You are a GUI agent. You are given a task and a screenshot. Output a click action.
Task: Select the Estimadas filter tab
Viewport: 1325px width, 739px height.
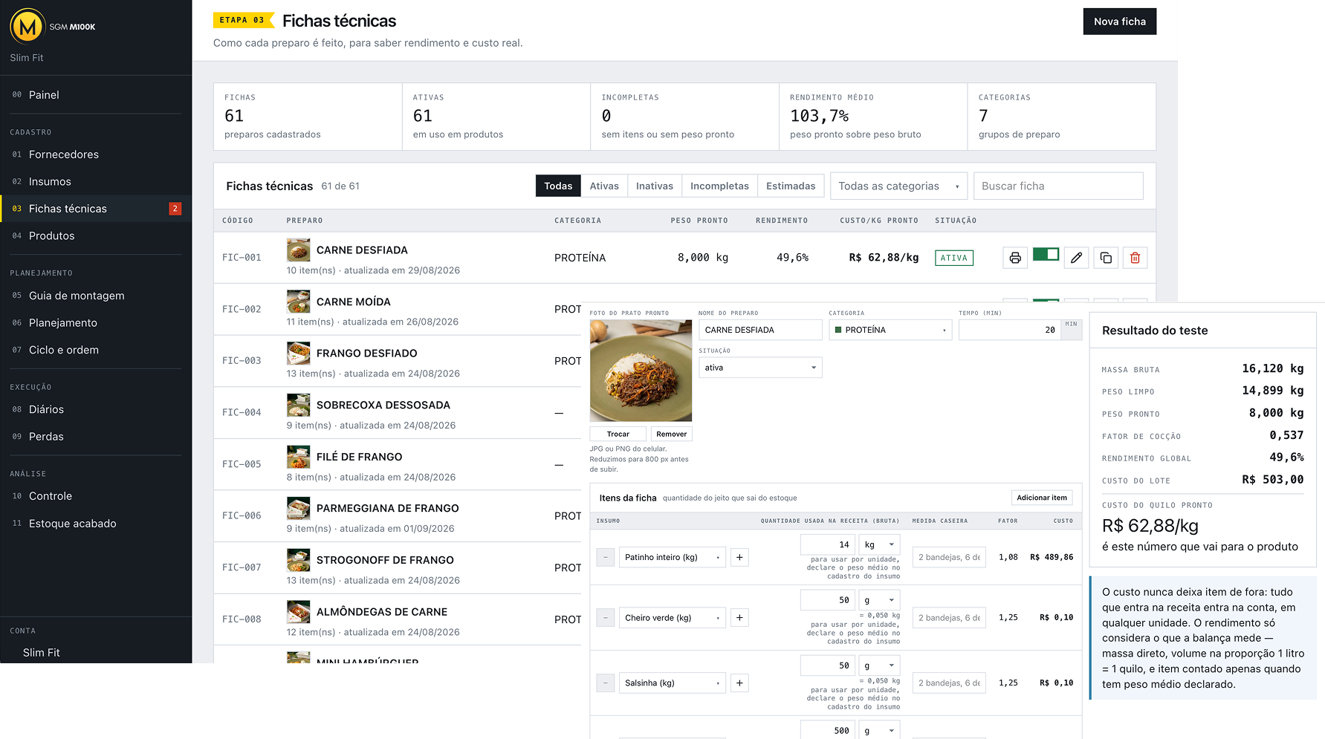point(791,186)
